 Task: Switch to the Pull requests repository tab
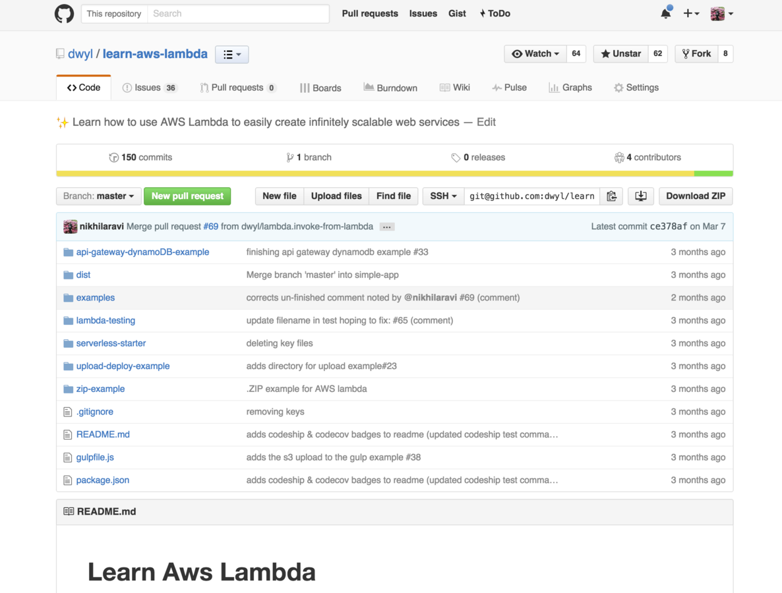click(238, 88)
